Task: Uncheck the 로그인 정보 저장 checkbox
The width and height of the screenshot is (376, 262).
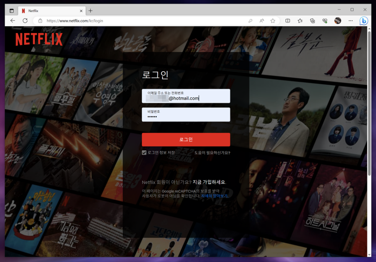Action: 144,153
